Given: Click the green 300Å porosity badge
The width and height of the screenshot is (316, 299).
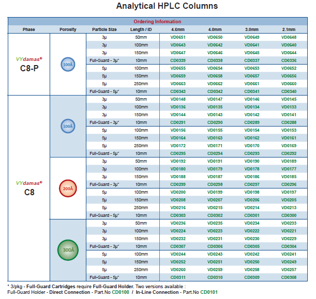Looking at the screenshot, I should (68, 250).
